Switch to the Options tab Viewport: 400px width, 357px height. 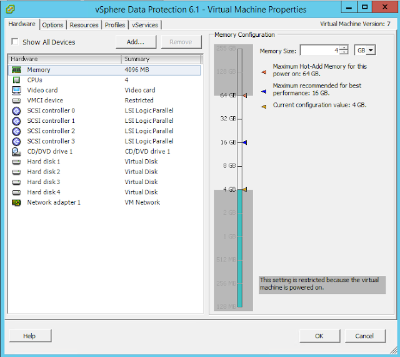pyautogui.click(x=52, y=25)
